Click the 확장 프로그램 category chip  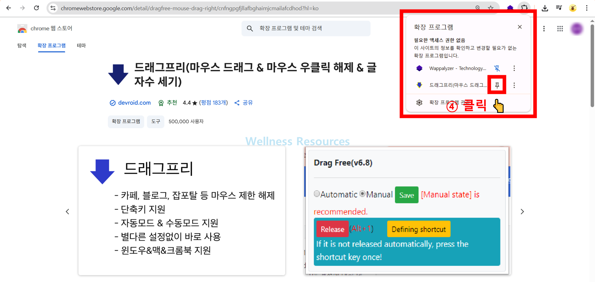click(x=126, y=121)
